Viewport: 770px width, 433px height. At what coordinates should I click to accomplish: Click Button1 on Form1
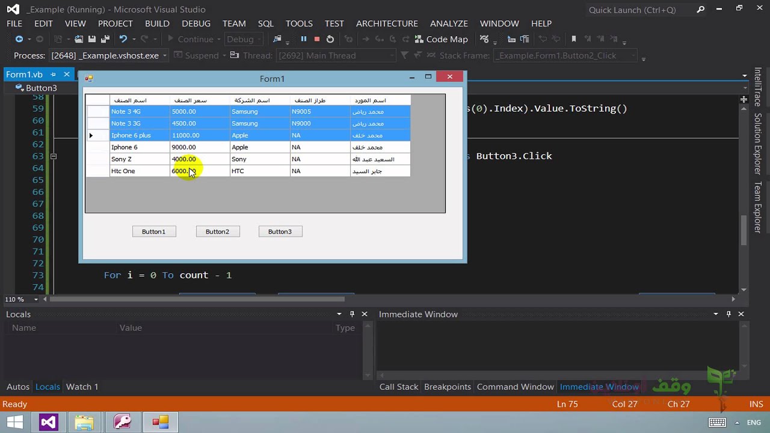(x=153, y=232)
